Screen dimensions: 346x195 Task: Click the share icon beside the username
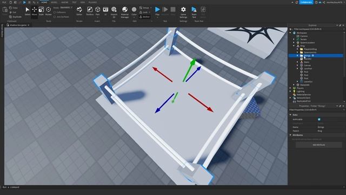point(324,2)
